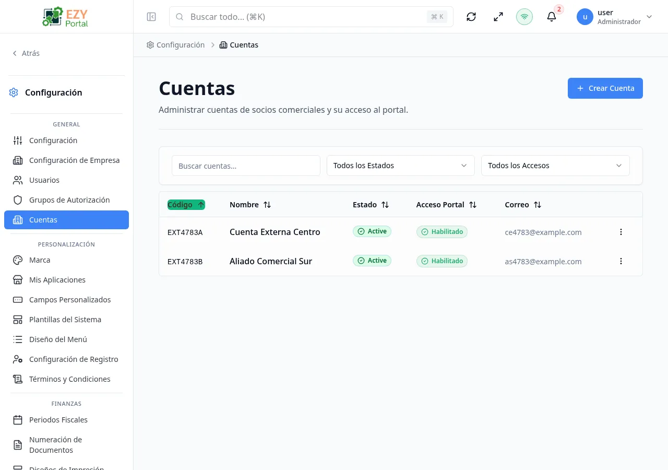This screenshot has width=668, height=470.
Task: Click Habilitado badge for EXT4783B
Action: 442,261
